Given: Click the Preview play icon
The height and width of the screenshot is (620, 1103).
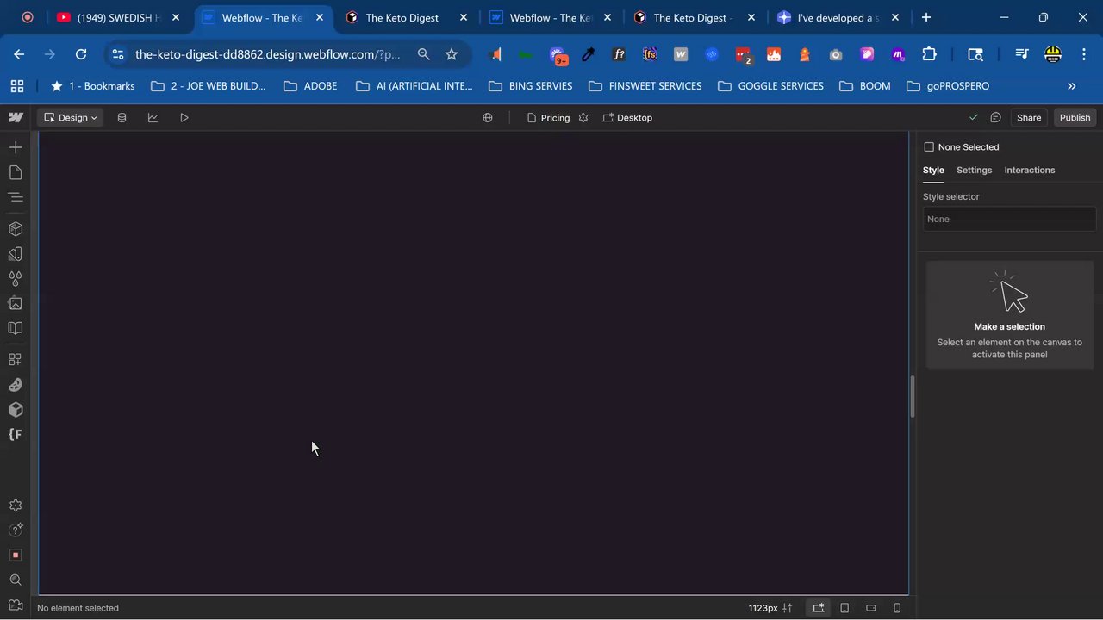Looking at the screenshot, I should [184, 117].
